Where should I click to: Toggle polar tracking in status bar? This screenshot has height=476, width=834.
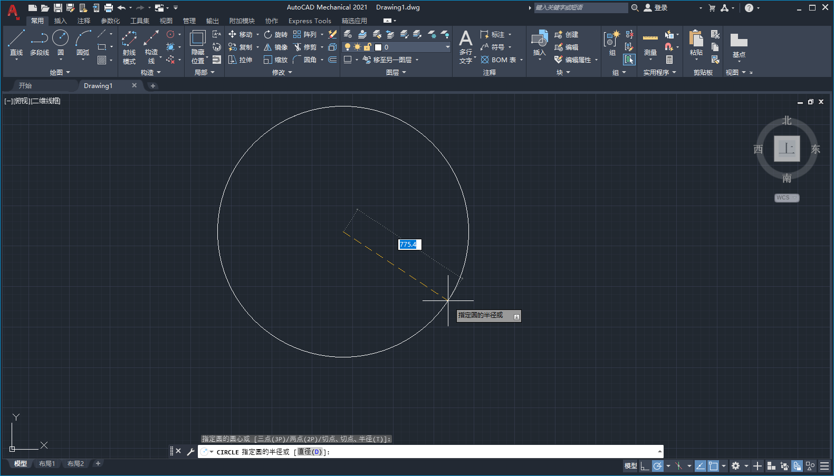(x=657, y=466)
